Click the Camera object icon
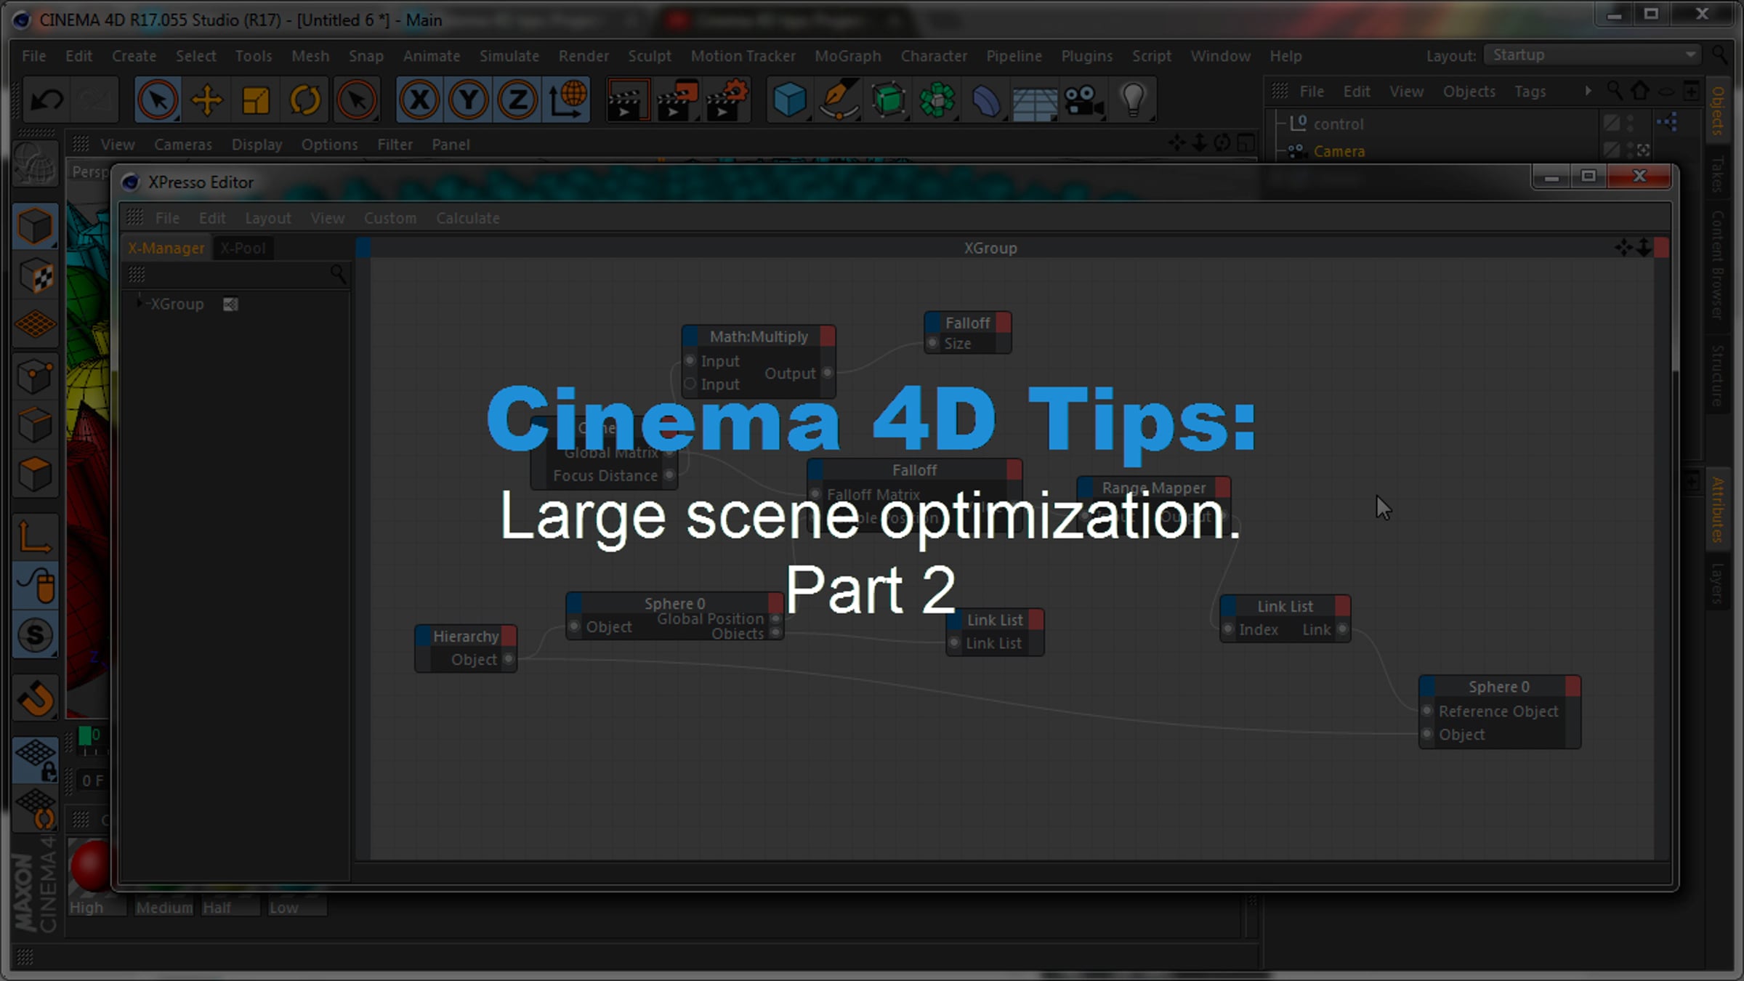This screenshot has width=1744, height=981. click(x=1084, y=100)
